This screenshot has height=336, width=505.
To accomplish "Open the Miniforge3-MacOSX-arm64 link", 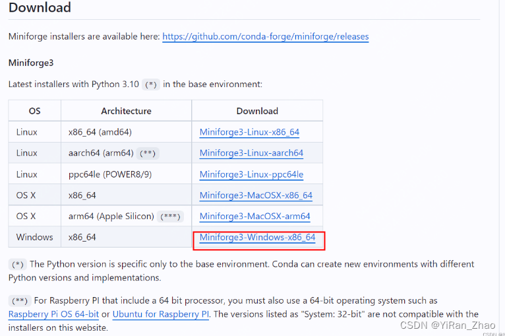I will click(254, 217).
